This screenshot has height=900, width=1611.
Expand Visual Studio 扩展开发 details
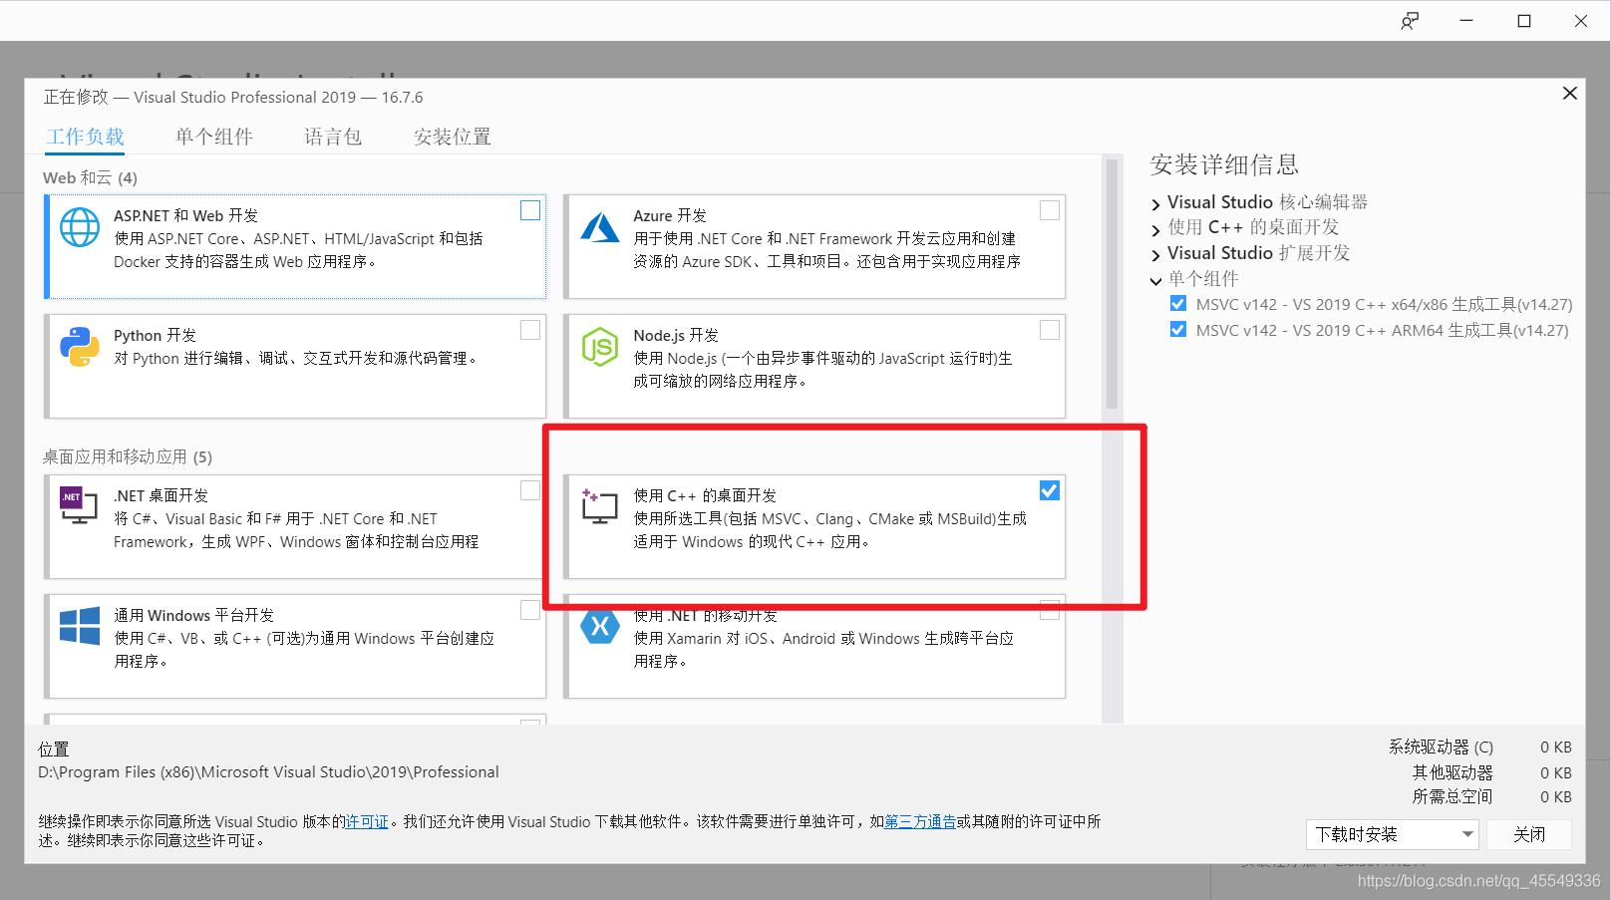[x=1155, y=255]
